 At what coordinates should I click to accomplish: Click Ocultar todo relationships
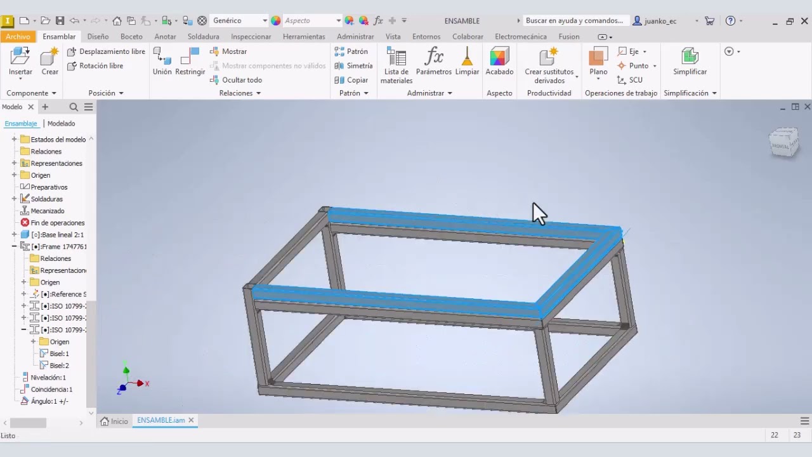[x=235, y=80]
